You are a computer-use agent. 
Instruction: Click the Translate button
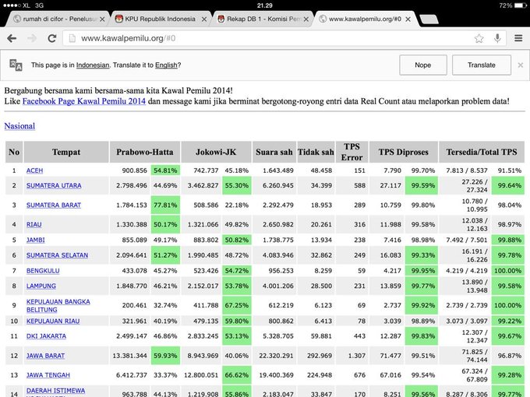pyautogui.click(x=482, y=65)
